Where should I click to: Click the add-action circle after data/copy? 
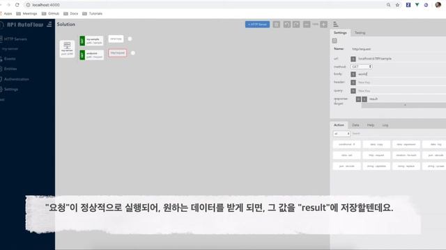coord(130,39)
